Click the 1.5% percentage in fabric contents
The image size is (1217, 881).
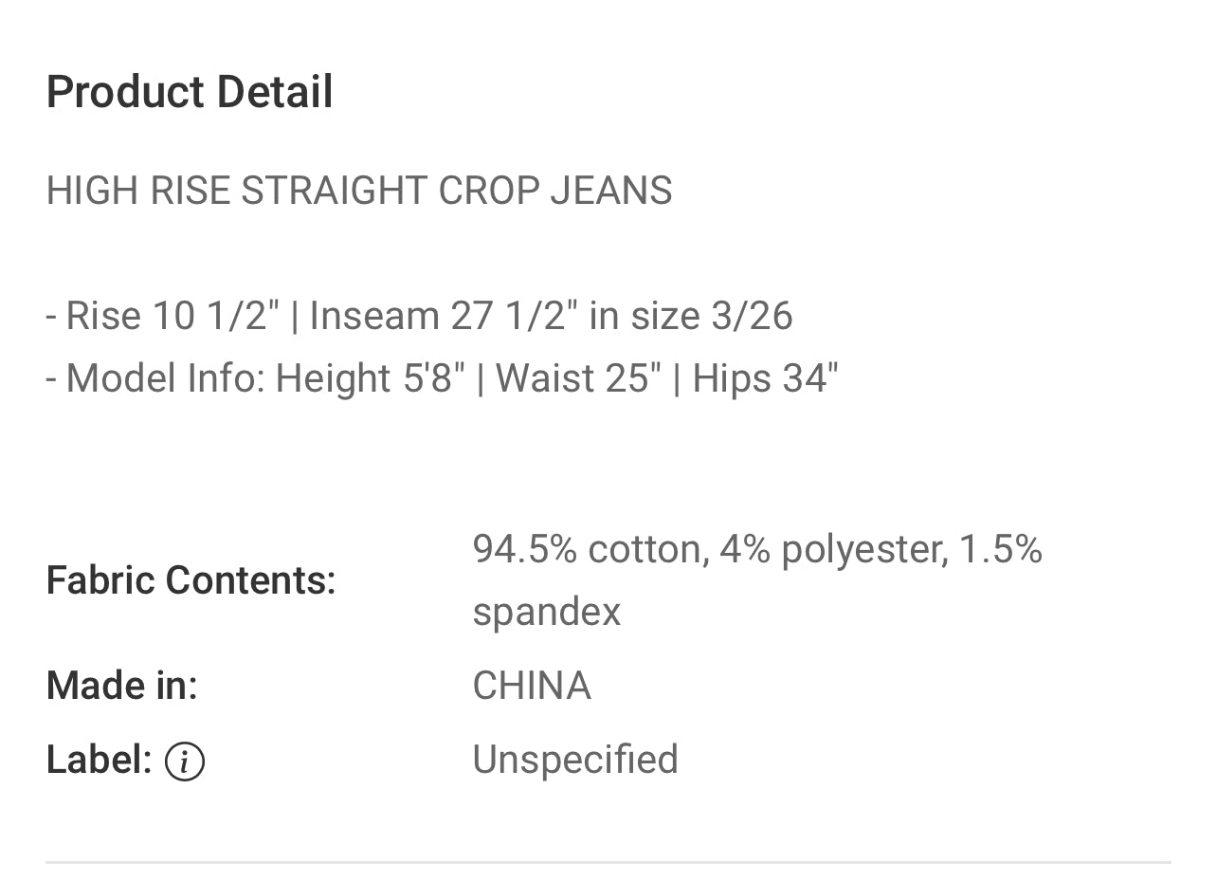click(x=1001, y=549)
